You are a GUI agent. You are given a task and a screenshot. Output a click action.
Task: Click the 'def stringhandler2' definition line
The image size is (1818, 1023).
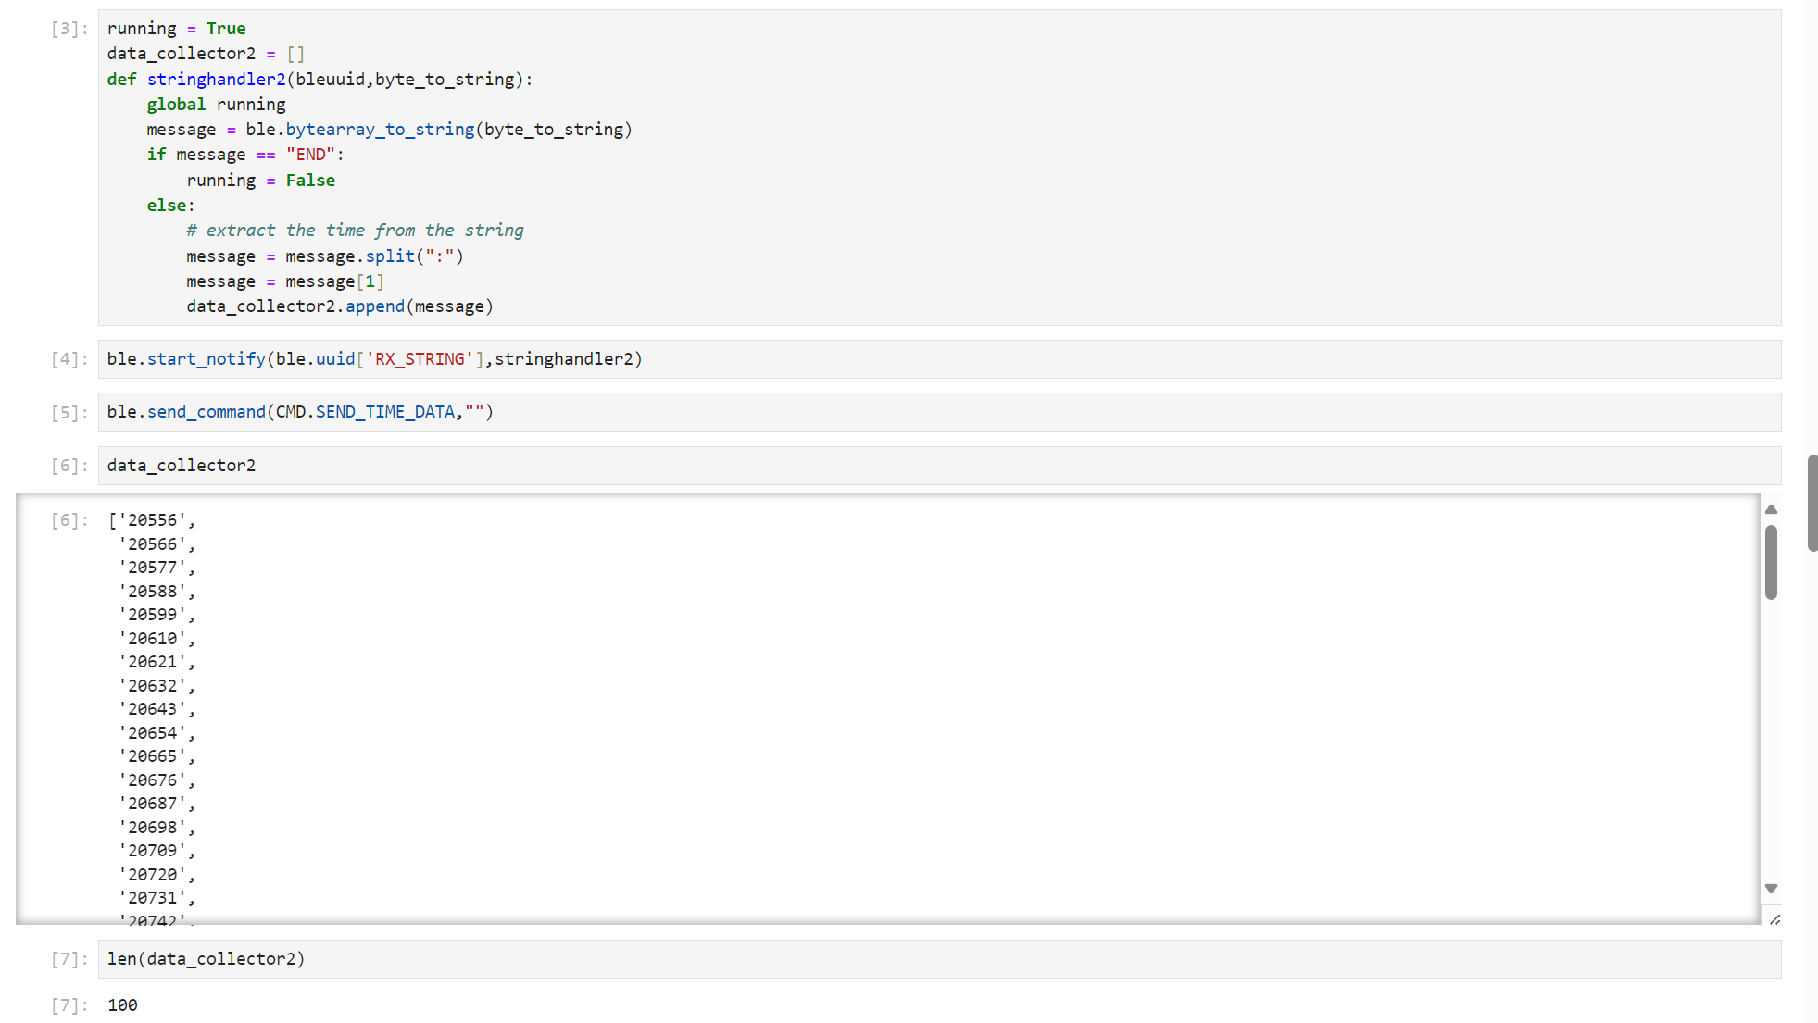(x=320, y=80)
